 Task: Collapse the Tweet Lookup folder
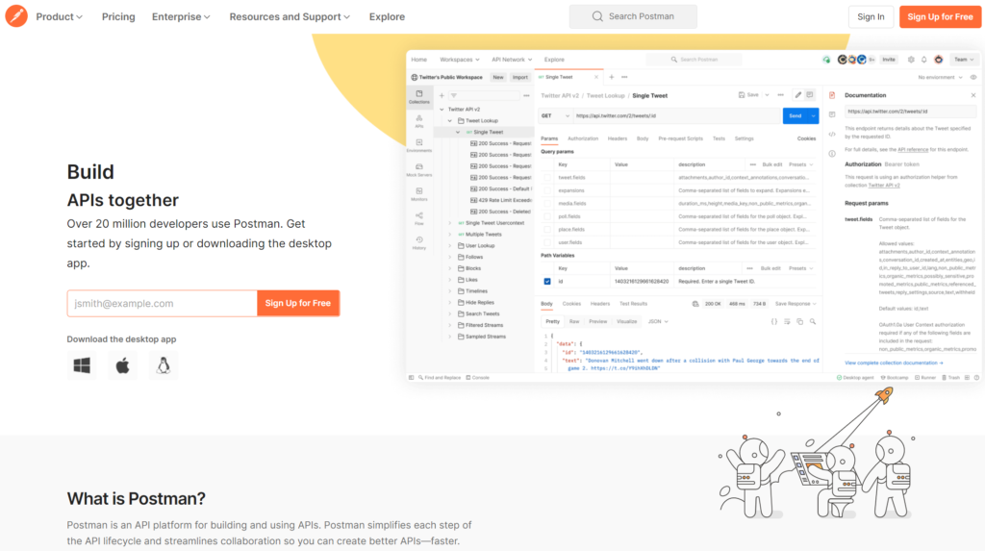[450, 120]
